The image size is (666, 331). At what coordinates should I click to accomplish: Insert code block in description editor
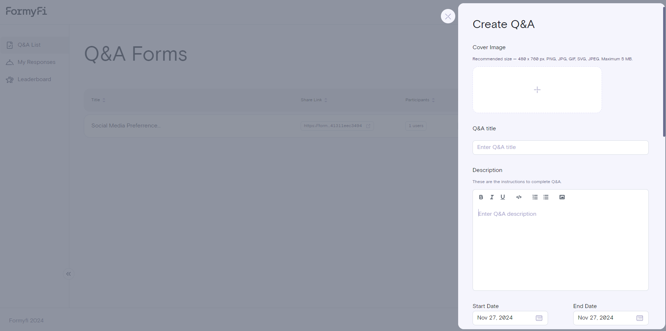519,197
